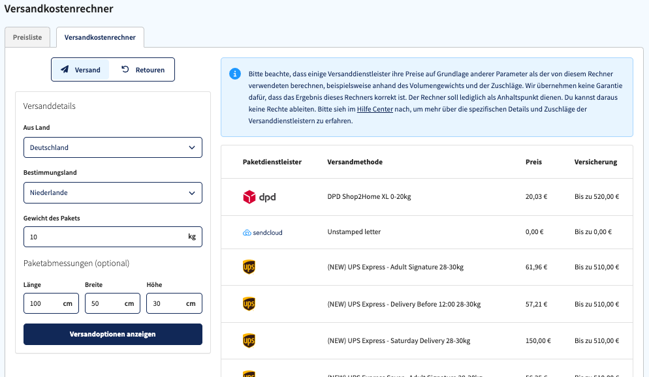Focus the Breite input field
This screenshot has height=377, width=649.
coord(112,303)
